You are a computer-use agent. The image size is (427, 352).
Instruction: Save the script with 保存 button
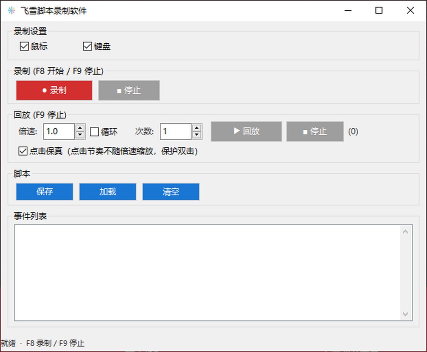click(44, 192)
